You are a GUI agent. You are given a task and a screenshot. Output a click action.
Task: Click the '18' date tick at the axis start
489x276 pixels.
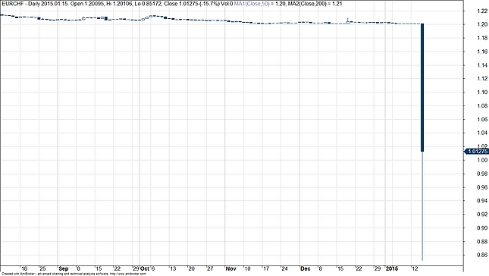tap(24, 268)
